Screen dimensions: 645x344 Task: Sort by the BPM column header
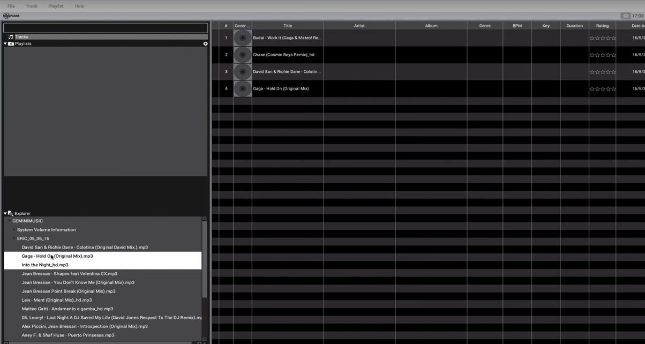(517, 26)
